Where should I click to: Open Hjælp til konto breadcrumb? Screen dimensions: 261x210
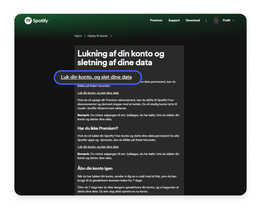coord(97,36)
